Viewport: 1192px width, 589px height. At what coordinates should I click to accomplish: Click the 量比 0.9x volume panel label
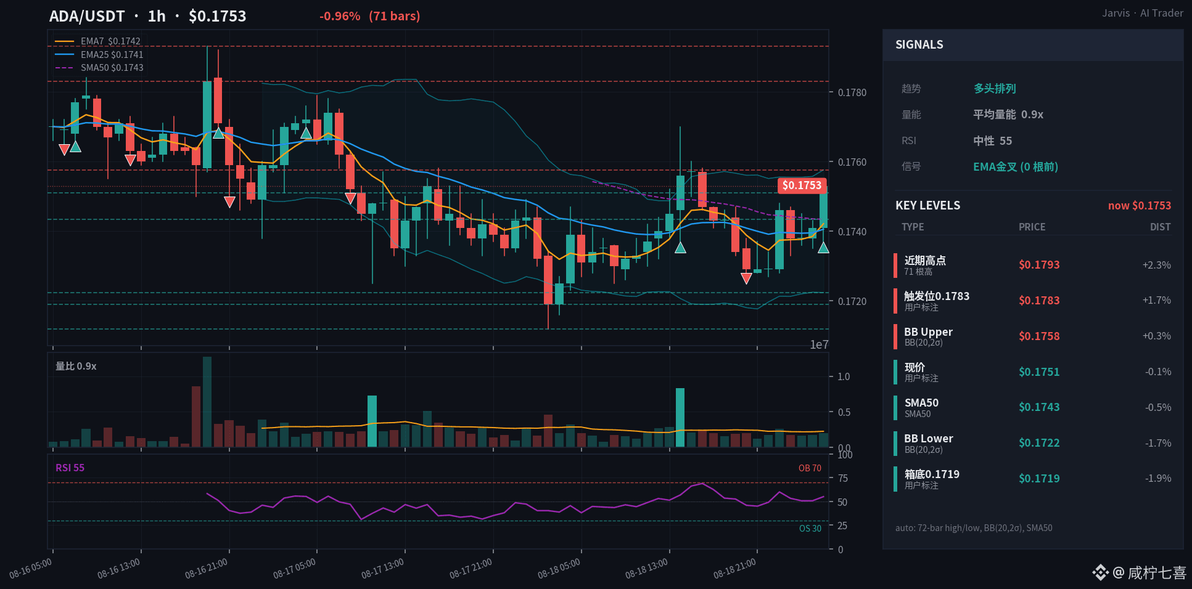click(76, 366)
